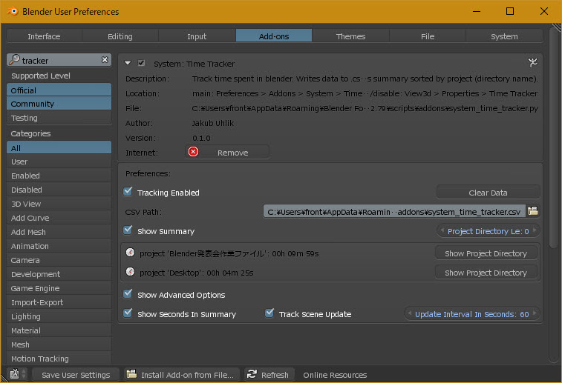
Task: Click the Blender logo in title bar
Action: pyautogui.click(x=13, y=11)
